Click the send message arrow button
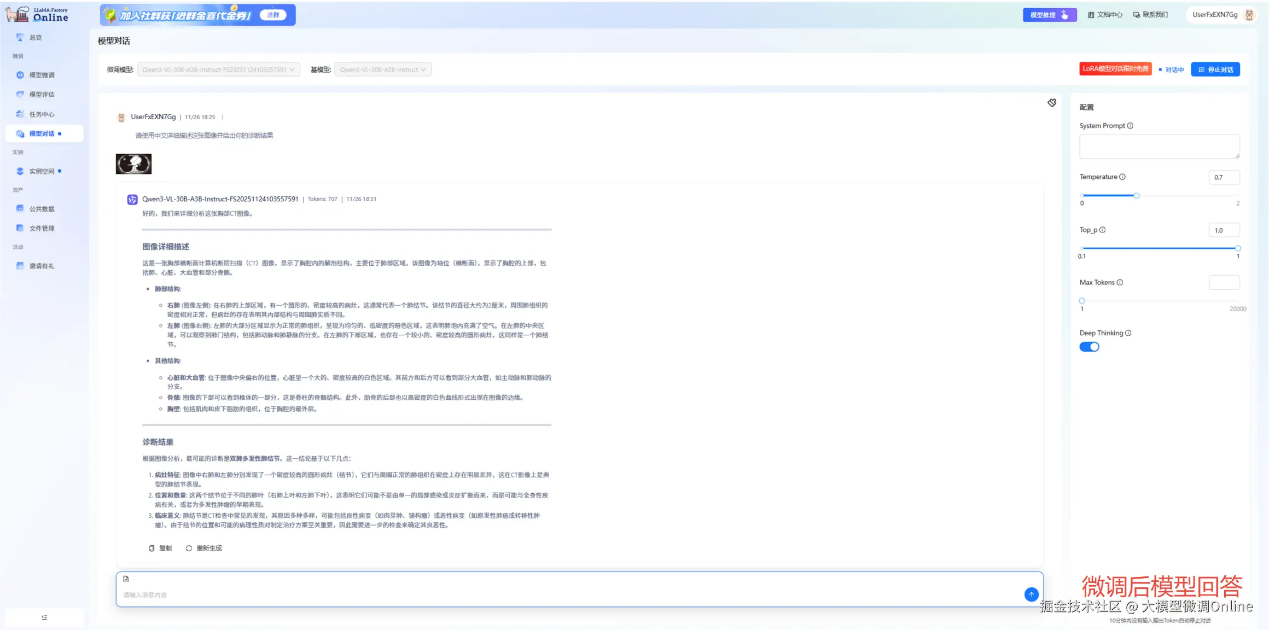 (1031, 594)
